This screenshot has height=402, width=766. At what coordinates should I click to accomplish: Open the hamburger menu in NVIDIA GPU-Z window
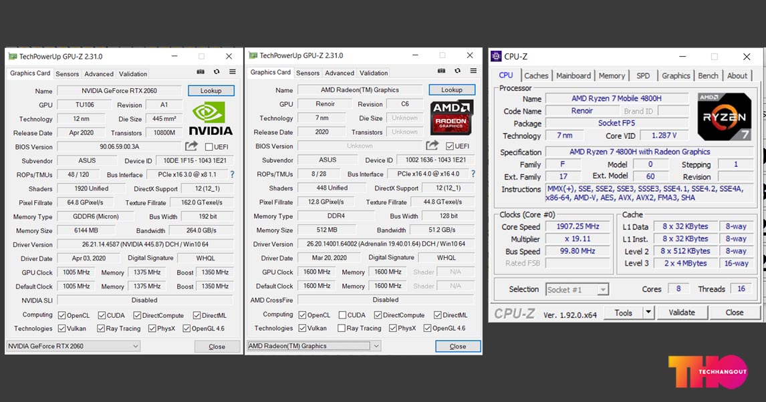click(x=233, y=71)
